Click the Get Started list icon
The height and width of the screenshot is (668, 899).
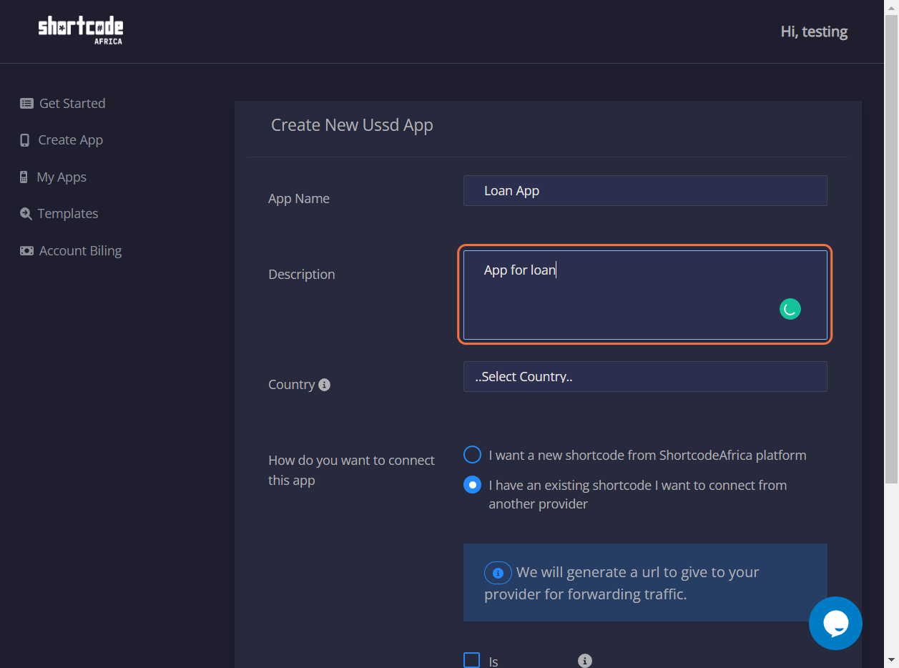(26, 104)
